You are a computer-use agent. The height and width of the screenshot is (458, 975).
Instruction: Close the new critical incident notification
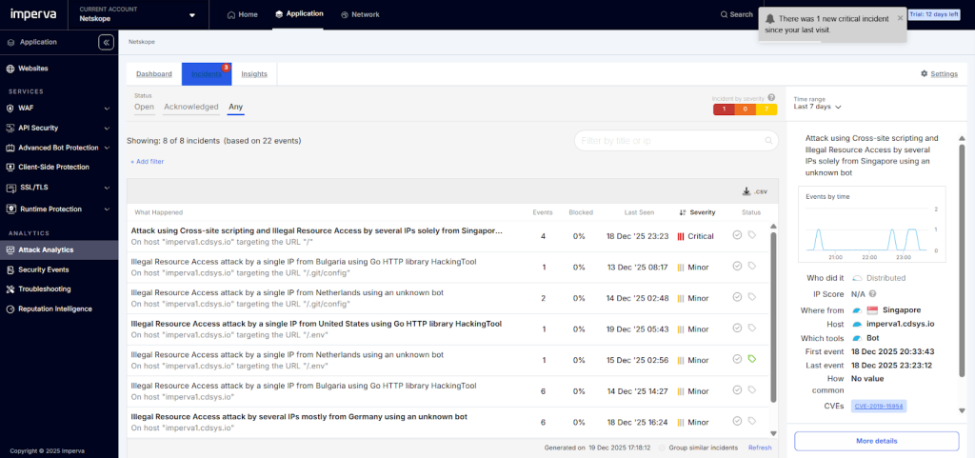click(x=900, y=18)
